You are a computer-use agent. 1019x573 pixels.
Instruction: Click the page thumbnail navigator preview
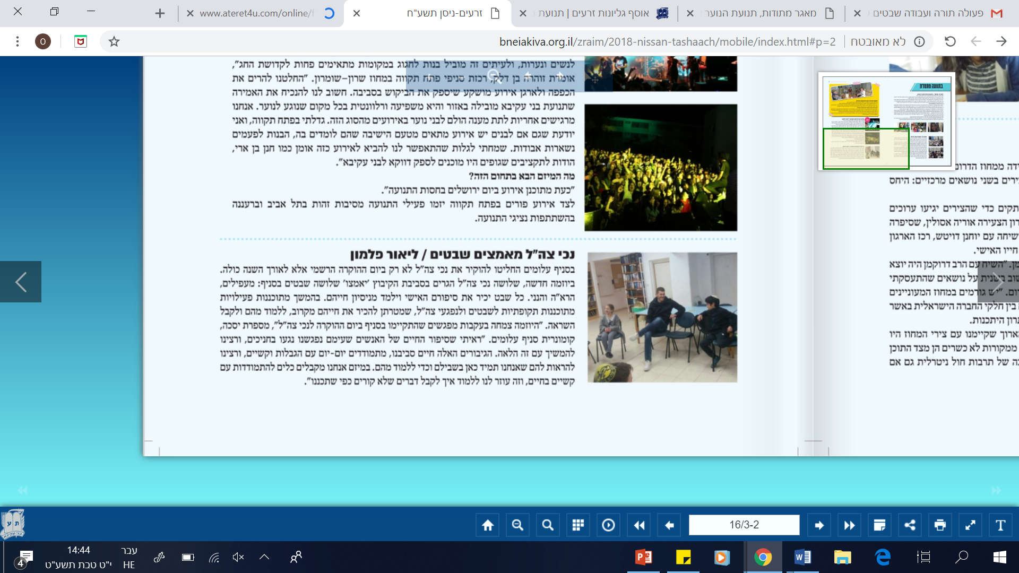(886, 122)
